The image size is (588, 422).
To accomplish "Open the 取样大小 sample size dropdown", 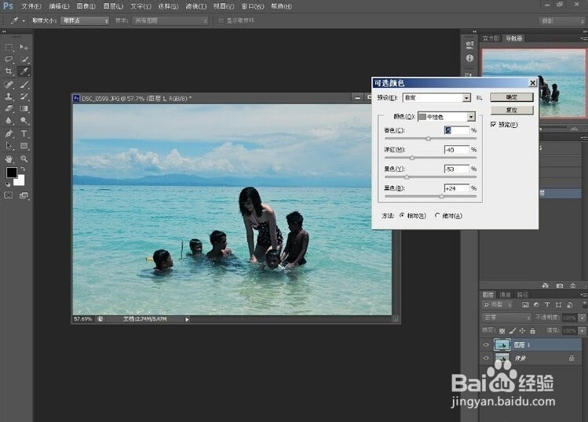I will click(x=85, y=20).
